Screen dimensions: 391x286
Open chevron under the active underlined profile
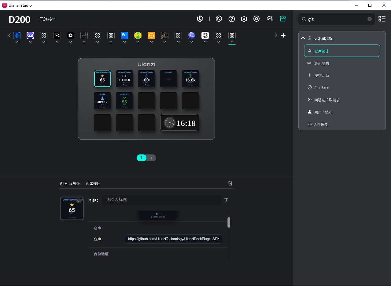(232, 42)
